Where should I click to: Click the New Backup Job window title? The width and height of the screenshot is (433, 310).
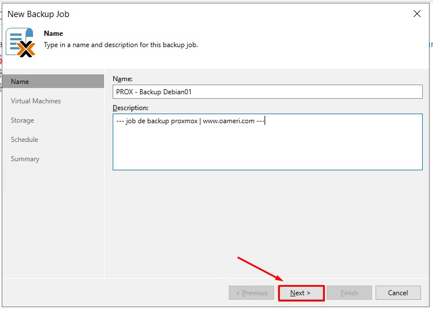coord(38,14)
